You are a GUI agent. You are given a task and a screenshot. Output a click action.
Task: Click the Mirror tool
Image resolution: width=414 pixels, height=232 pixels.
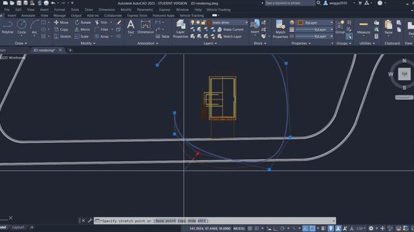coord(82,30)
